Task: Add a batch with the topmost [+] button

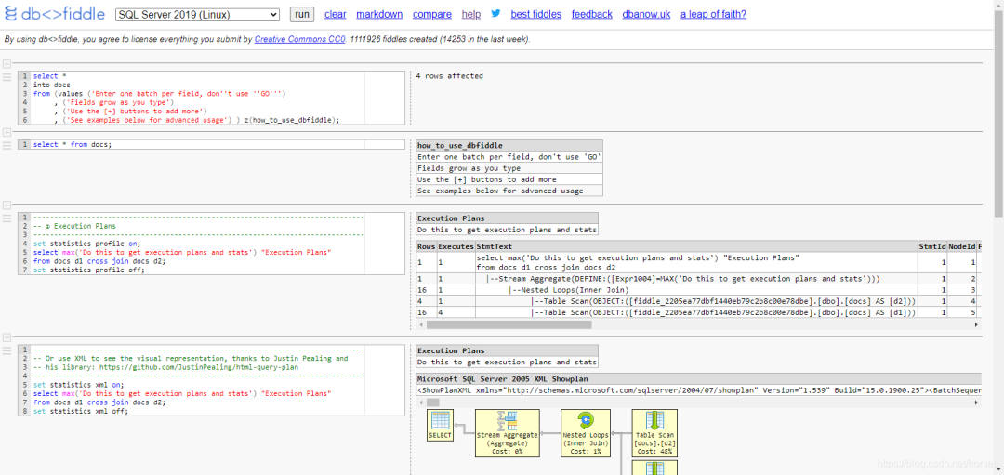Action: tap(7, 63)
